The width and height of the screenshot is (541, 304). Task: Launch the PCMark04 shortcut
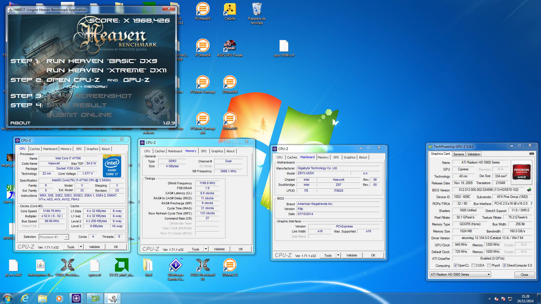click(x=203, y=48)
